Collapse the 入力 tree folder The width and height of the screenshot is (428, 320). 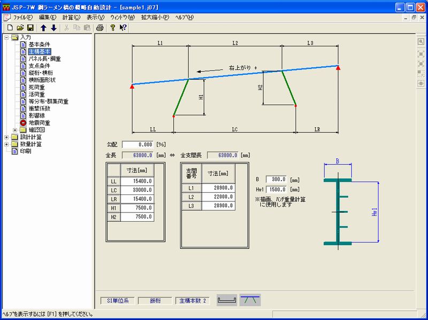tap(6, 37)
